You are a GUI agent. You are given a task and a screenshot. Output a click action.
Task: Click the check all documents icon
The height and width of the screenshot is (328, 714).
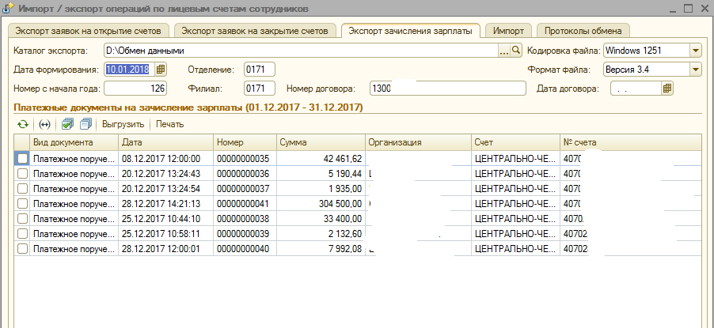[x=68, y=124]
